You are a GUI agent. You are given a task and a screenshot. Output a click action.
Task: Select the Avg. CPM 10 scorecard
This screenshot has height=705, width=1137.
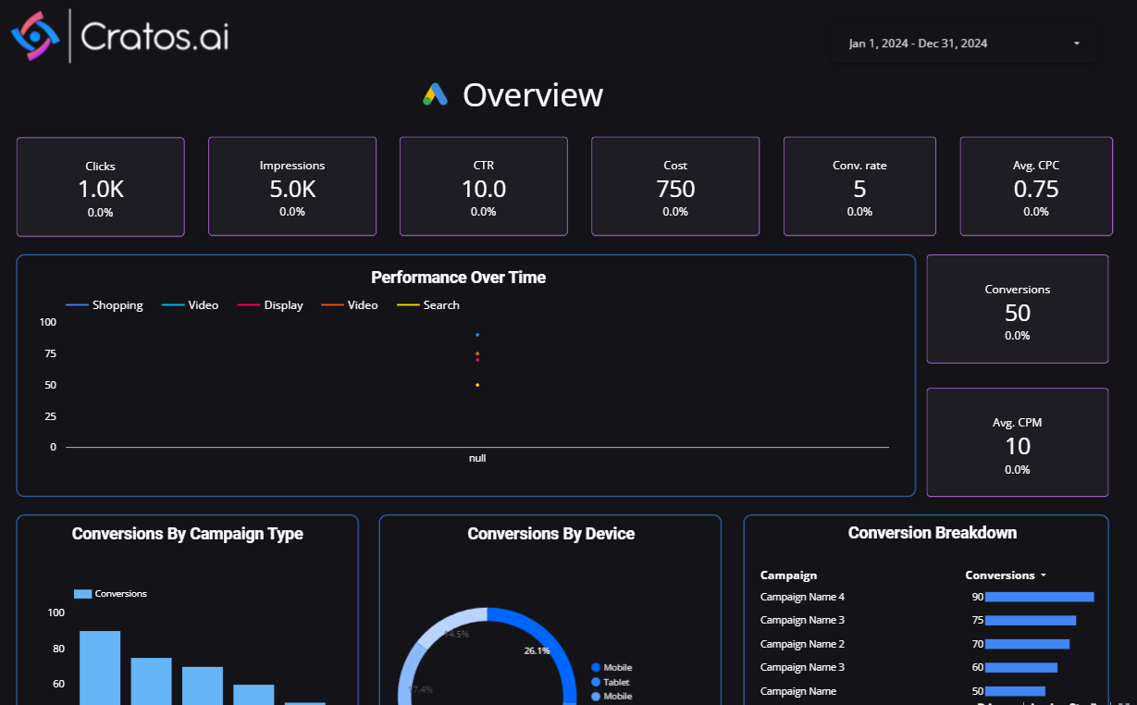[x=1018, y=442]
